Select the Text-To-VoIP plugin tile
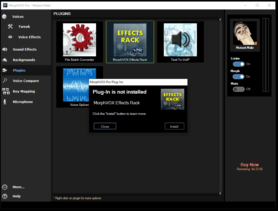This screenshot has width=278, height=211. click(180, 42)
